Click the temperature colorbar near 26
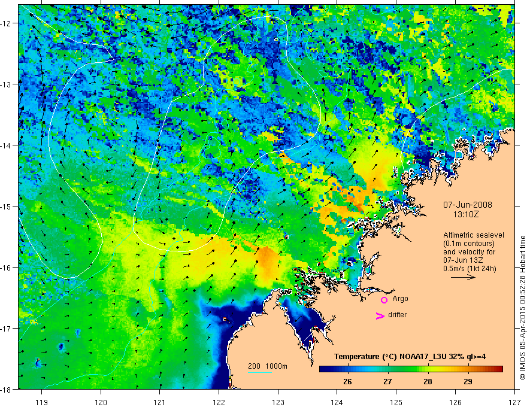 tap(347, 369)
